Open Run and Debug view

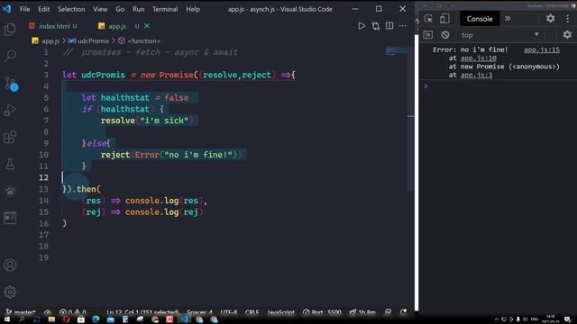tap(10, 110)
